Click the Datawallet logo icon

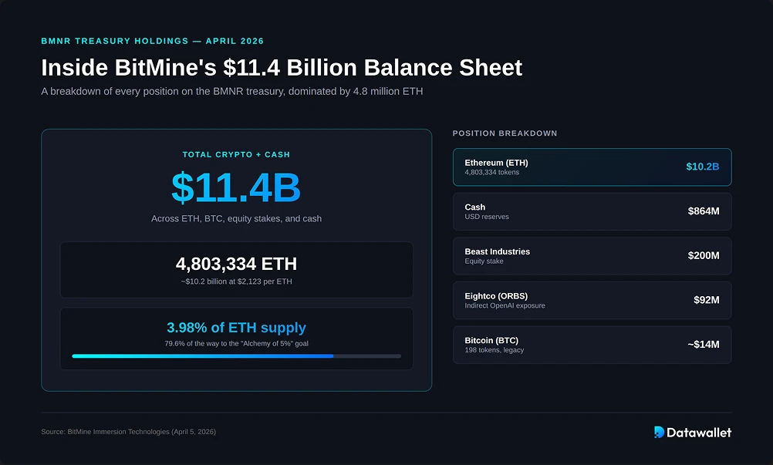point(660,433)
